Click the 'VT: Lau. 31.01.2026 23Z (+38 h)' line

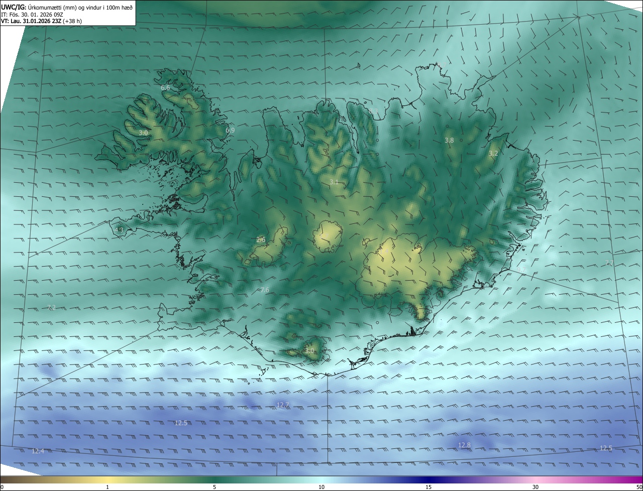pos(41,21)
